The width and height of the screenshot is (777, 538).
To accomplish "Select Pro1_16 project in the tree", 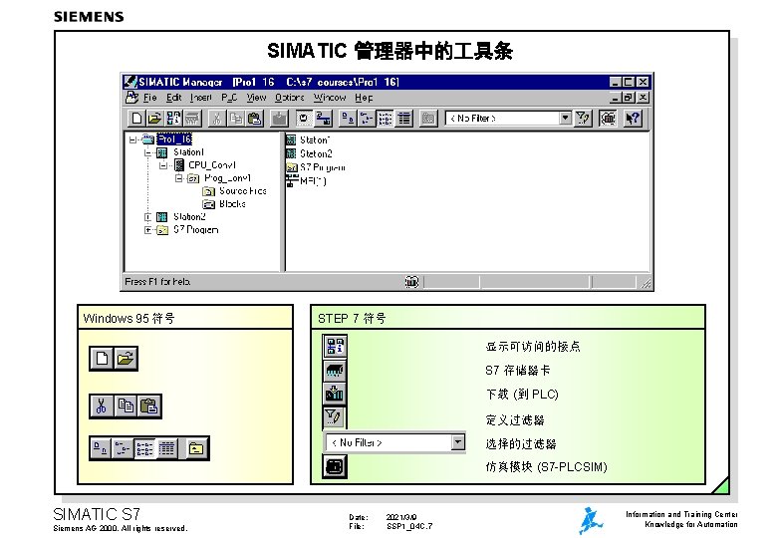I will point(174,139).
